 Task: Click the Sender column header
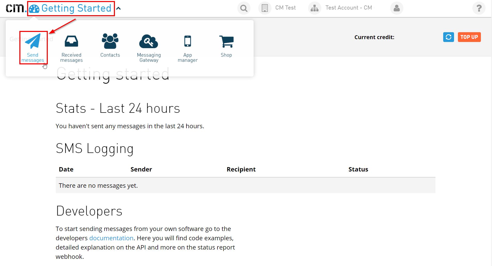click(141, 169)
